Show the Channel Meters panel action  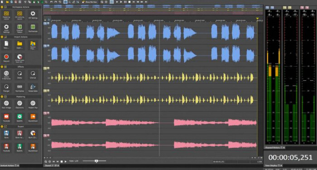(x=19, y=28)
